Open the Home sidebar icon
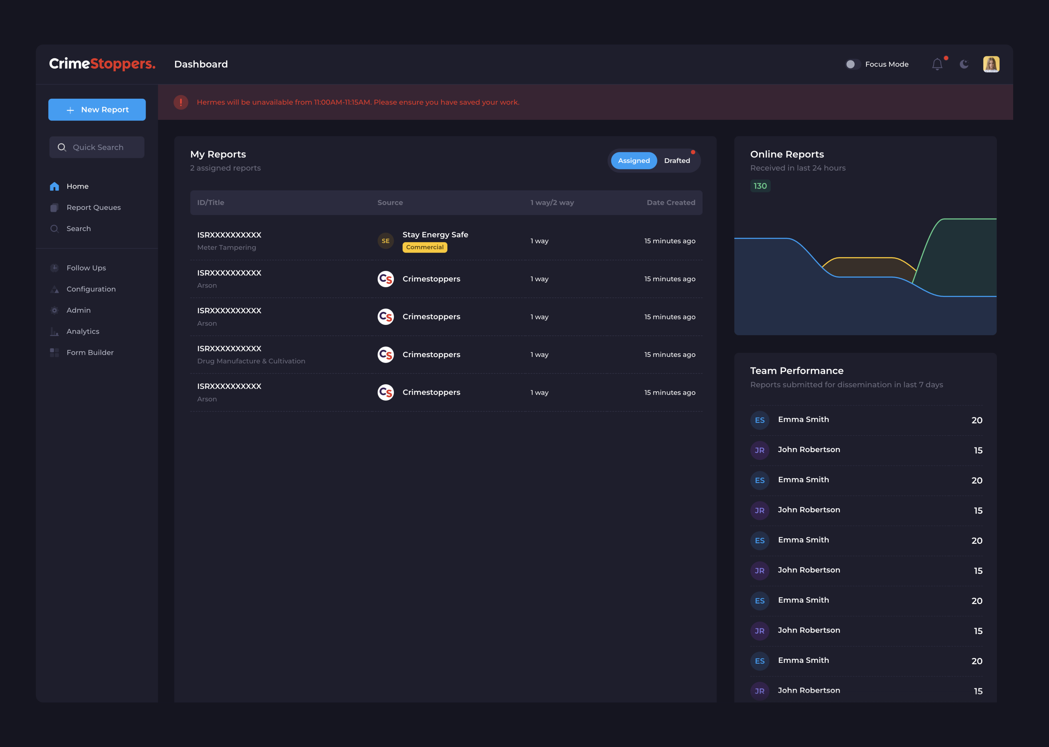 (54, 186)
